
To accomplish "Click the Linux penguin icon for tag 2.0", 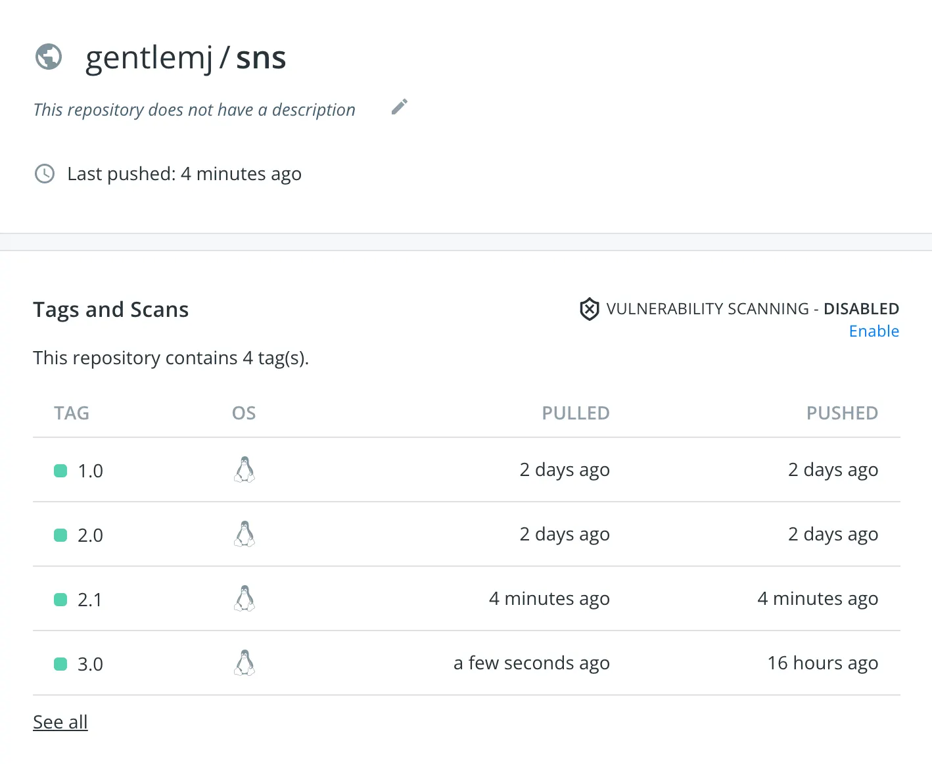I will [245, 534].
